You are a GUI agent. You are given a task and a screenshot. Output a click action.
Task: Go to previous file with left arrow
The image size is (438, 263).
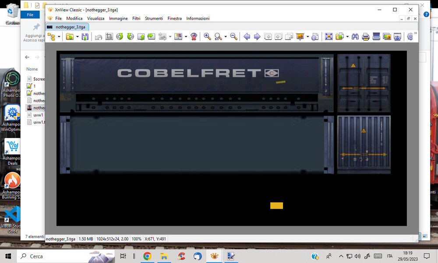(x=247, y=37)
